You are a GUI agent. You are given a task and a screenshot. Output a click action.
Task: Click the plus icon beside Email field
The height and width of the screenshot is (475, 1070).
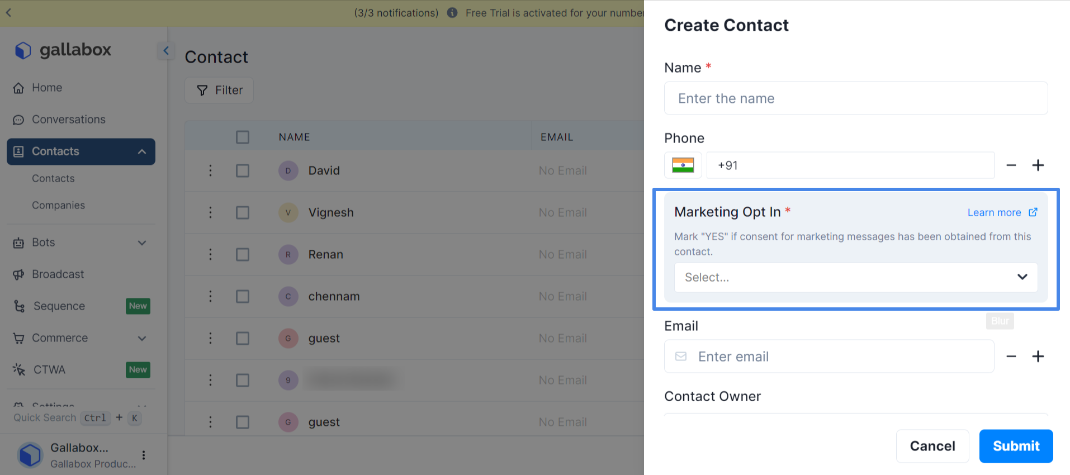pyautogui.click(x=1038, y=357)
